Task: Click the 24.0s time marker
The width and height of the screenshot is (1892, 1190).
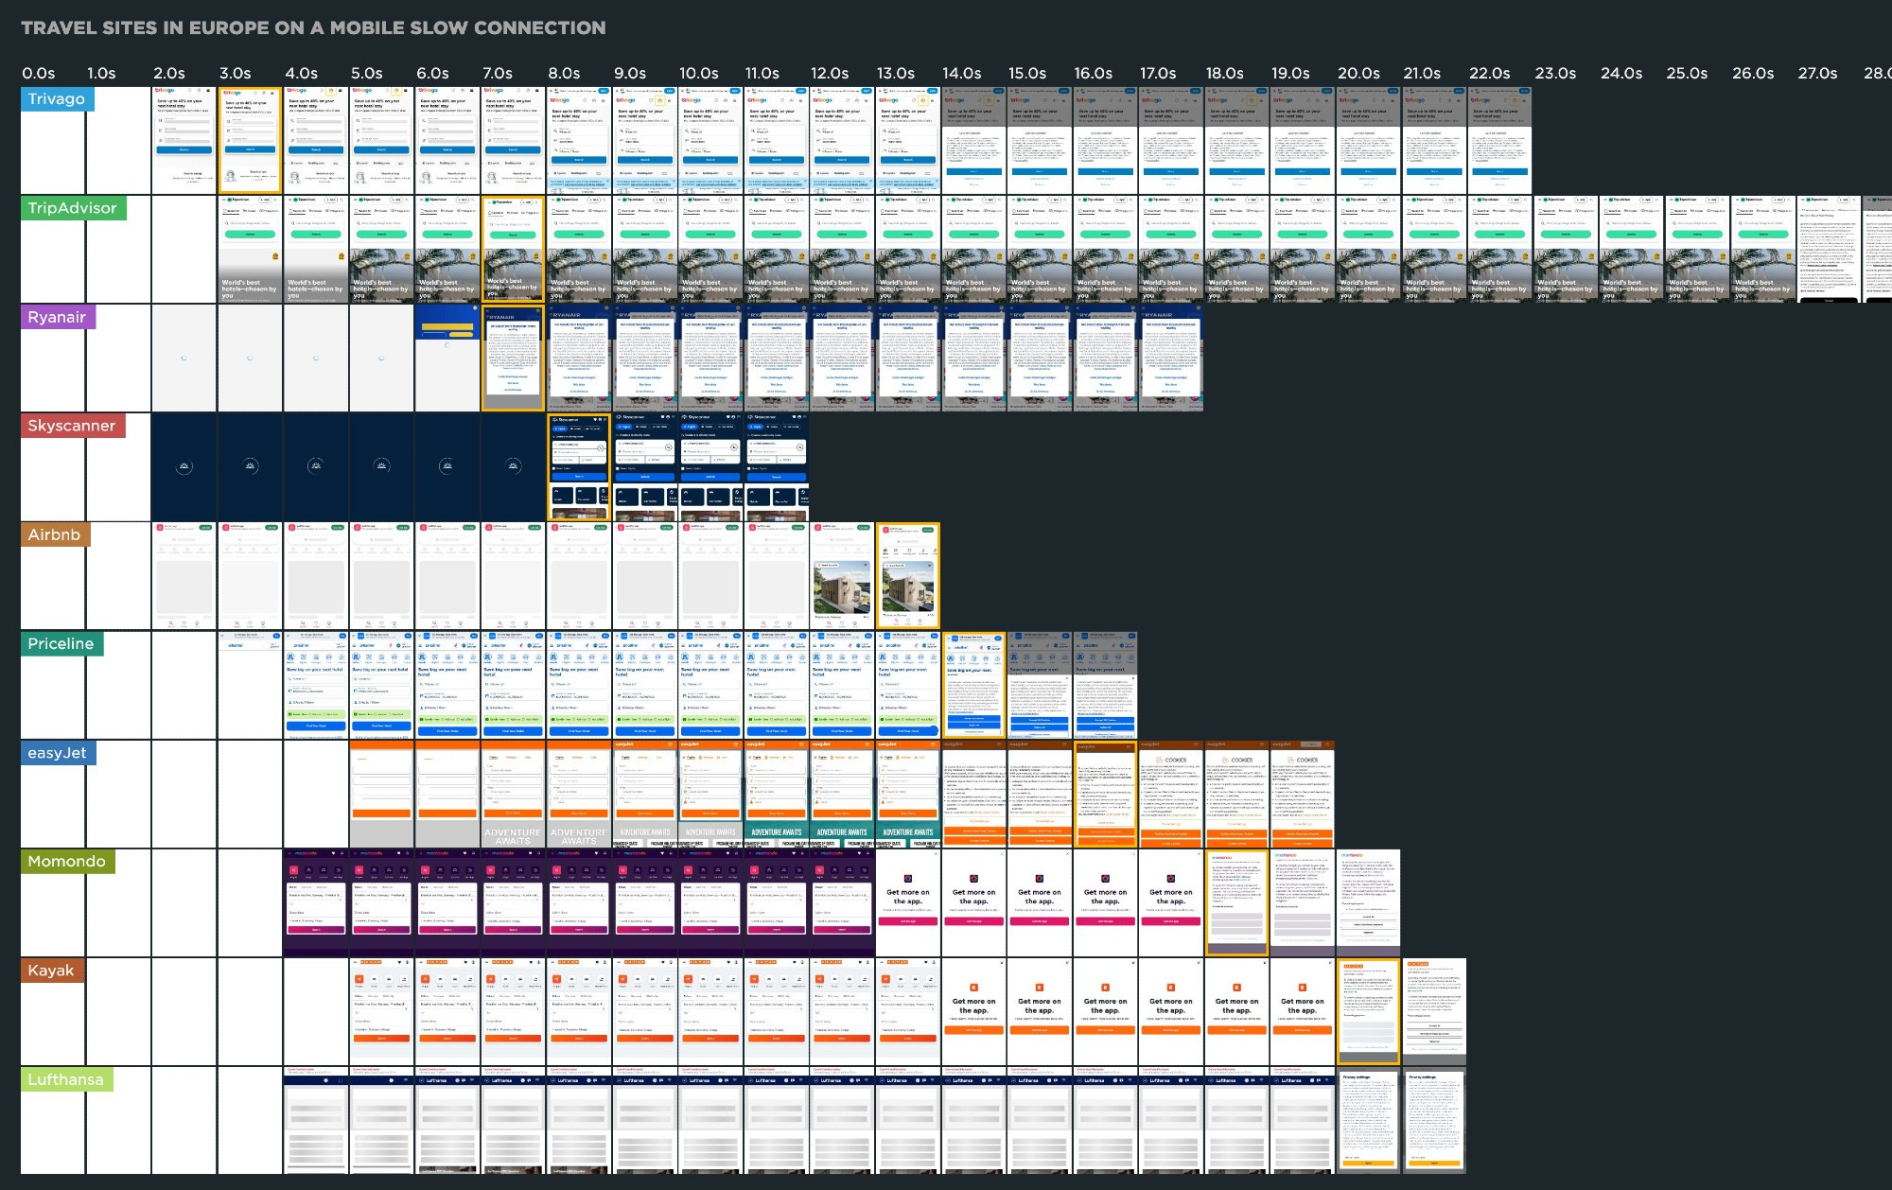Action: (1621, 73)
